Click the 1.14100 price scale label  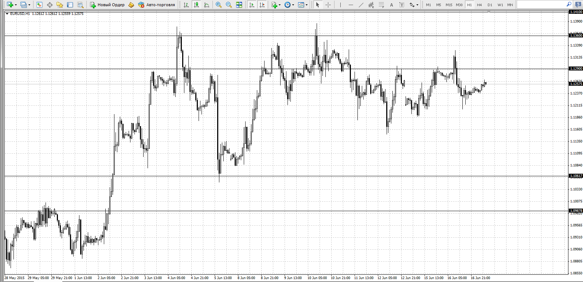[x=576, y=12]
